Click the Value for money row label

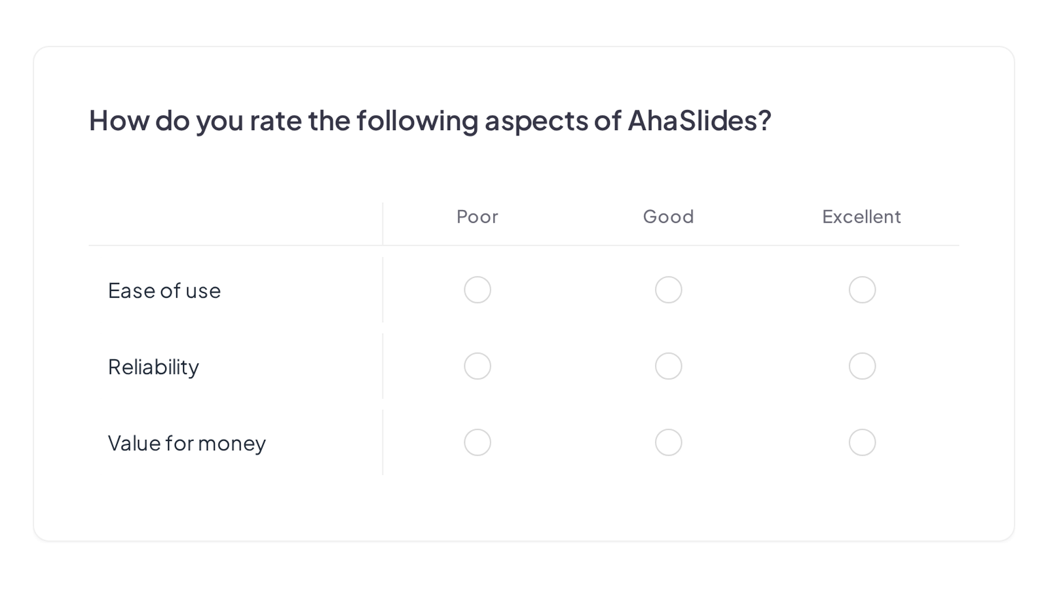point(187,444)
